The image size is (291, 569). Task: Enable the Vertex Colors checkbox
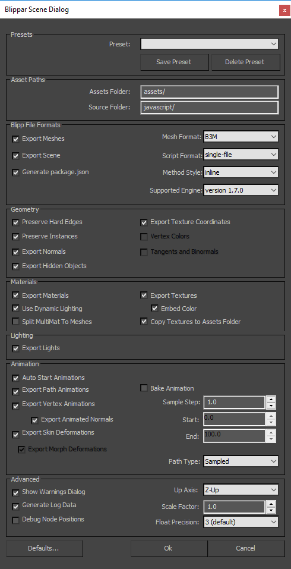tap(144, 237)
